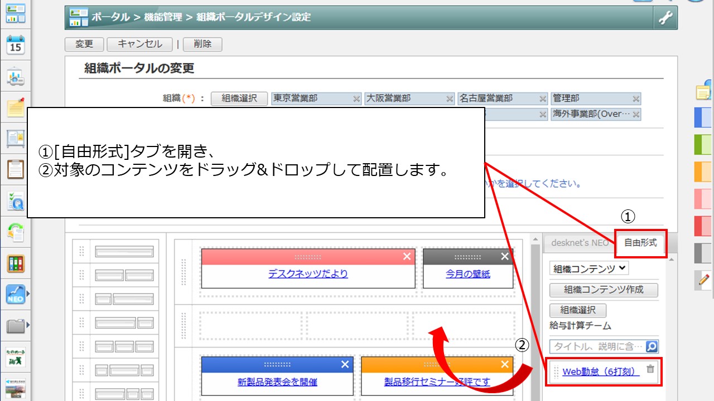Screen dimensions: 714x401
Task: Open the 組織コンテンツ dropdown list
Action: (x=588, y=268)
